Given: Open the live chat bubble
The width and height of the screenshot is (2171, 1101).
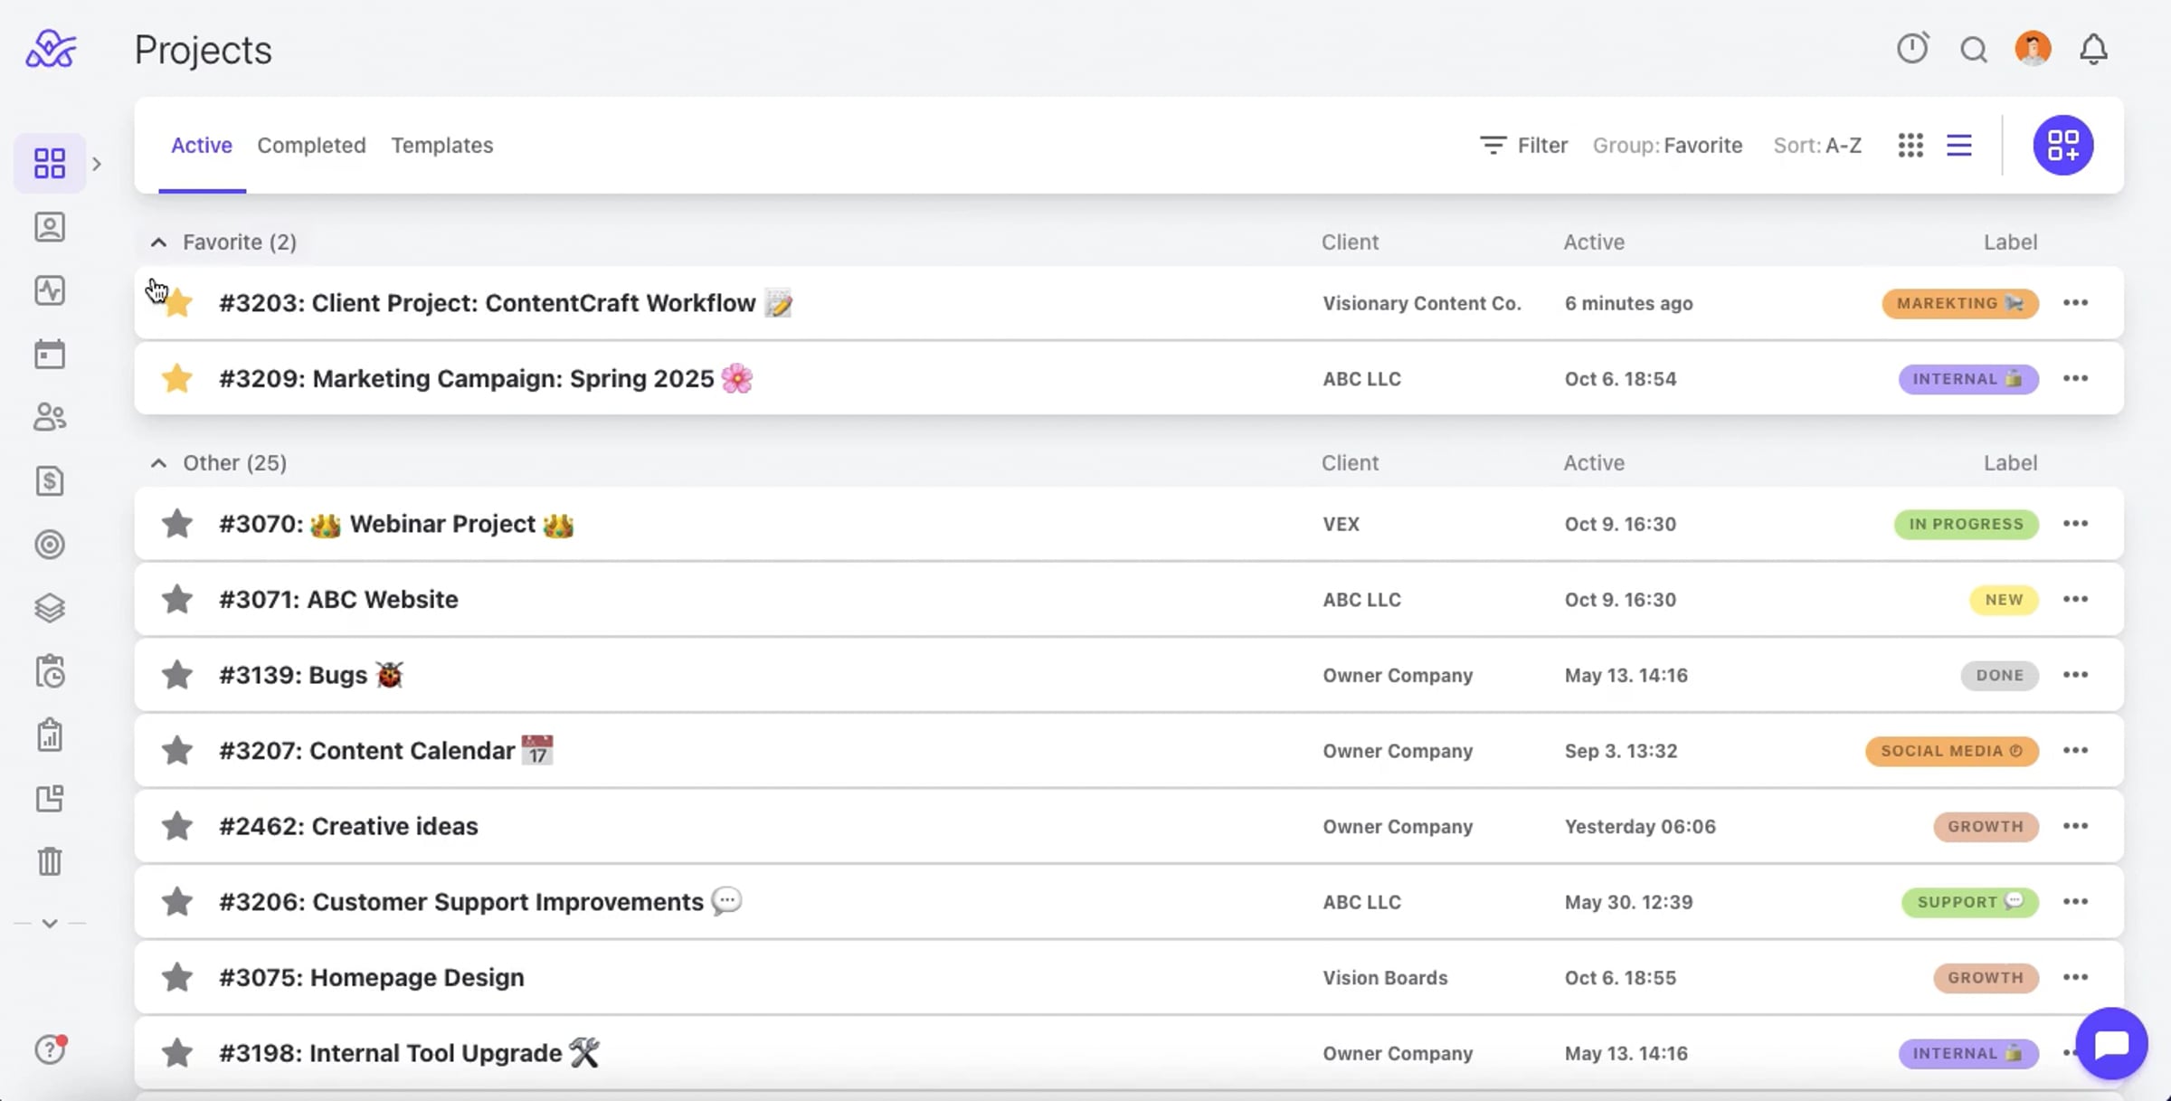Looking at the screenshot, I should pos(2111,1043).
